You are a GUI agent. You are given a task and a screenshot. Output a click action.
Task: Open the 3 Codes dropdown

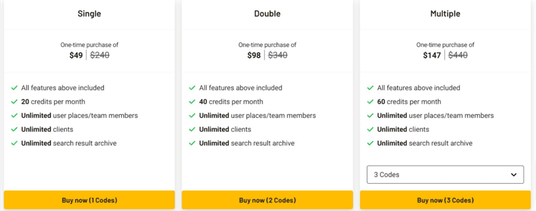pyautogui.click(x=445, y=174)
